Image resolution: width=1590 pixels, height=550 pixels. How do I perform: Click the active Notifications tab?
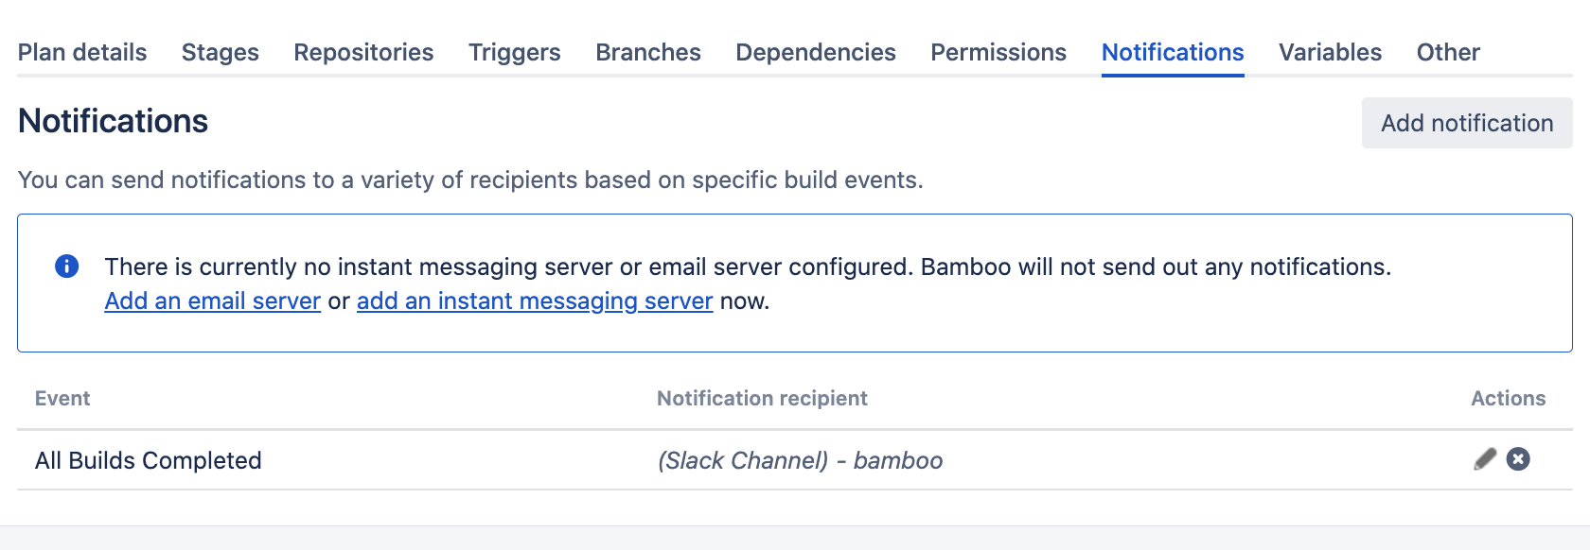1173,53
